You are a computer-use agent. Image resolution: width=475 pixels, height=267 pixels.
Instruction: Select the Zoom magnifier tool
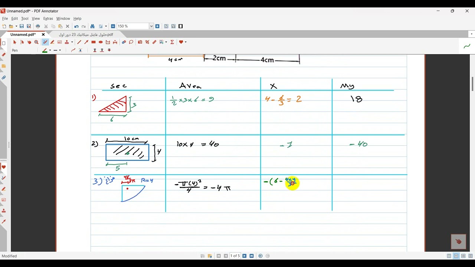36,42
